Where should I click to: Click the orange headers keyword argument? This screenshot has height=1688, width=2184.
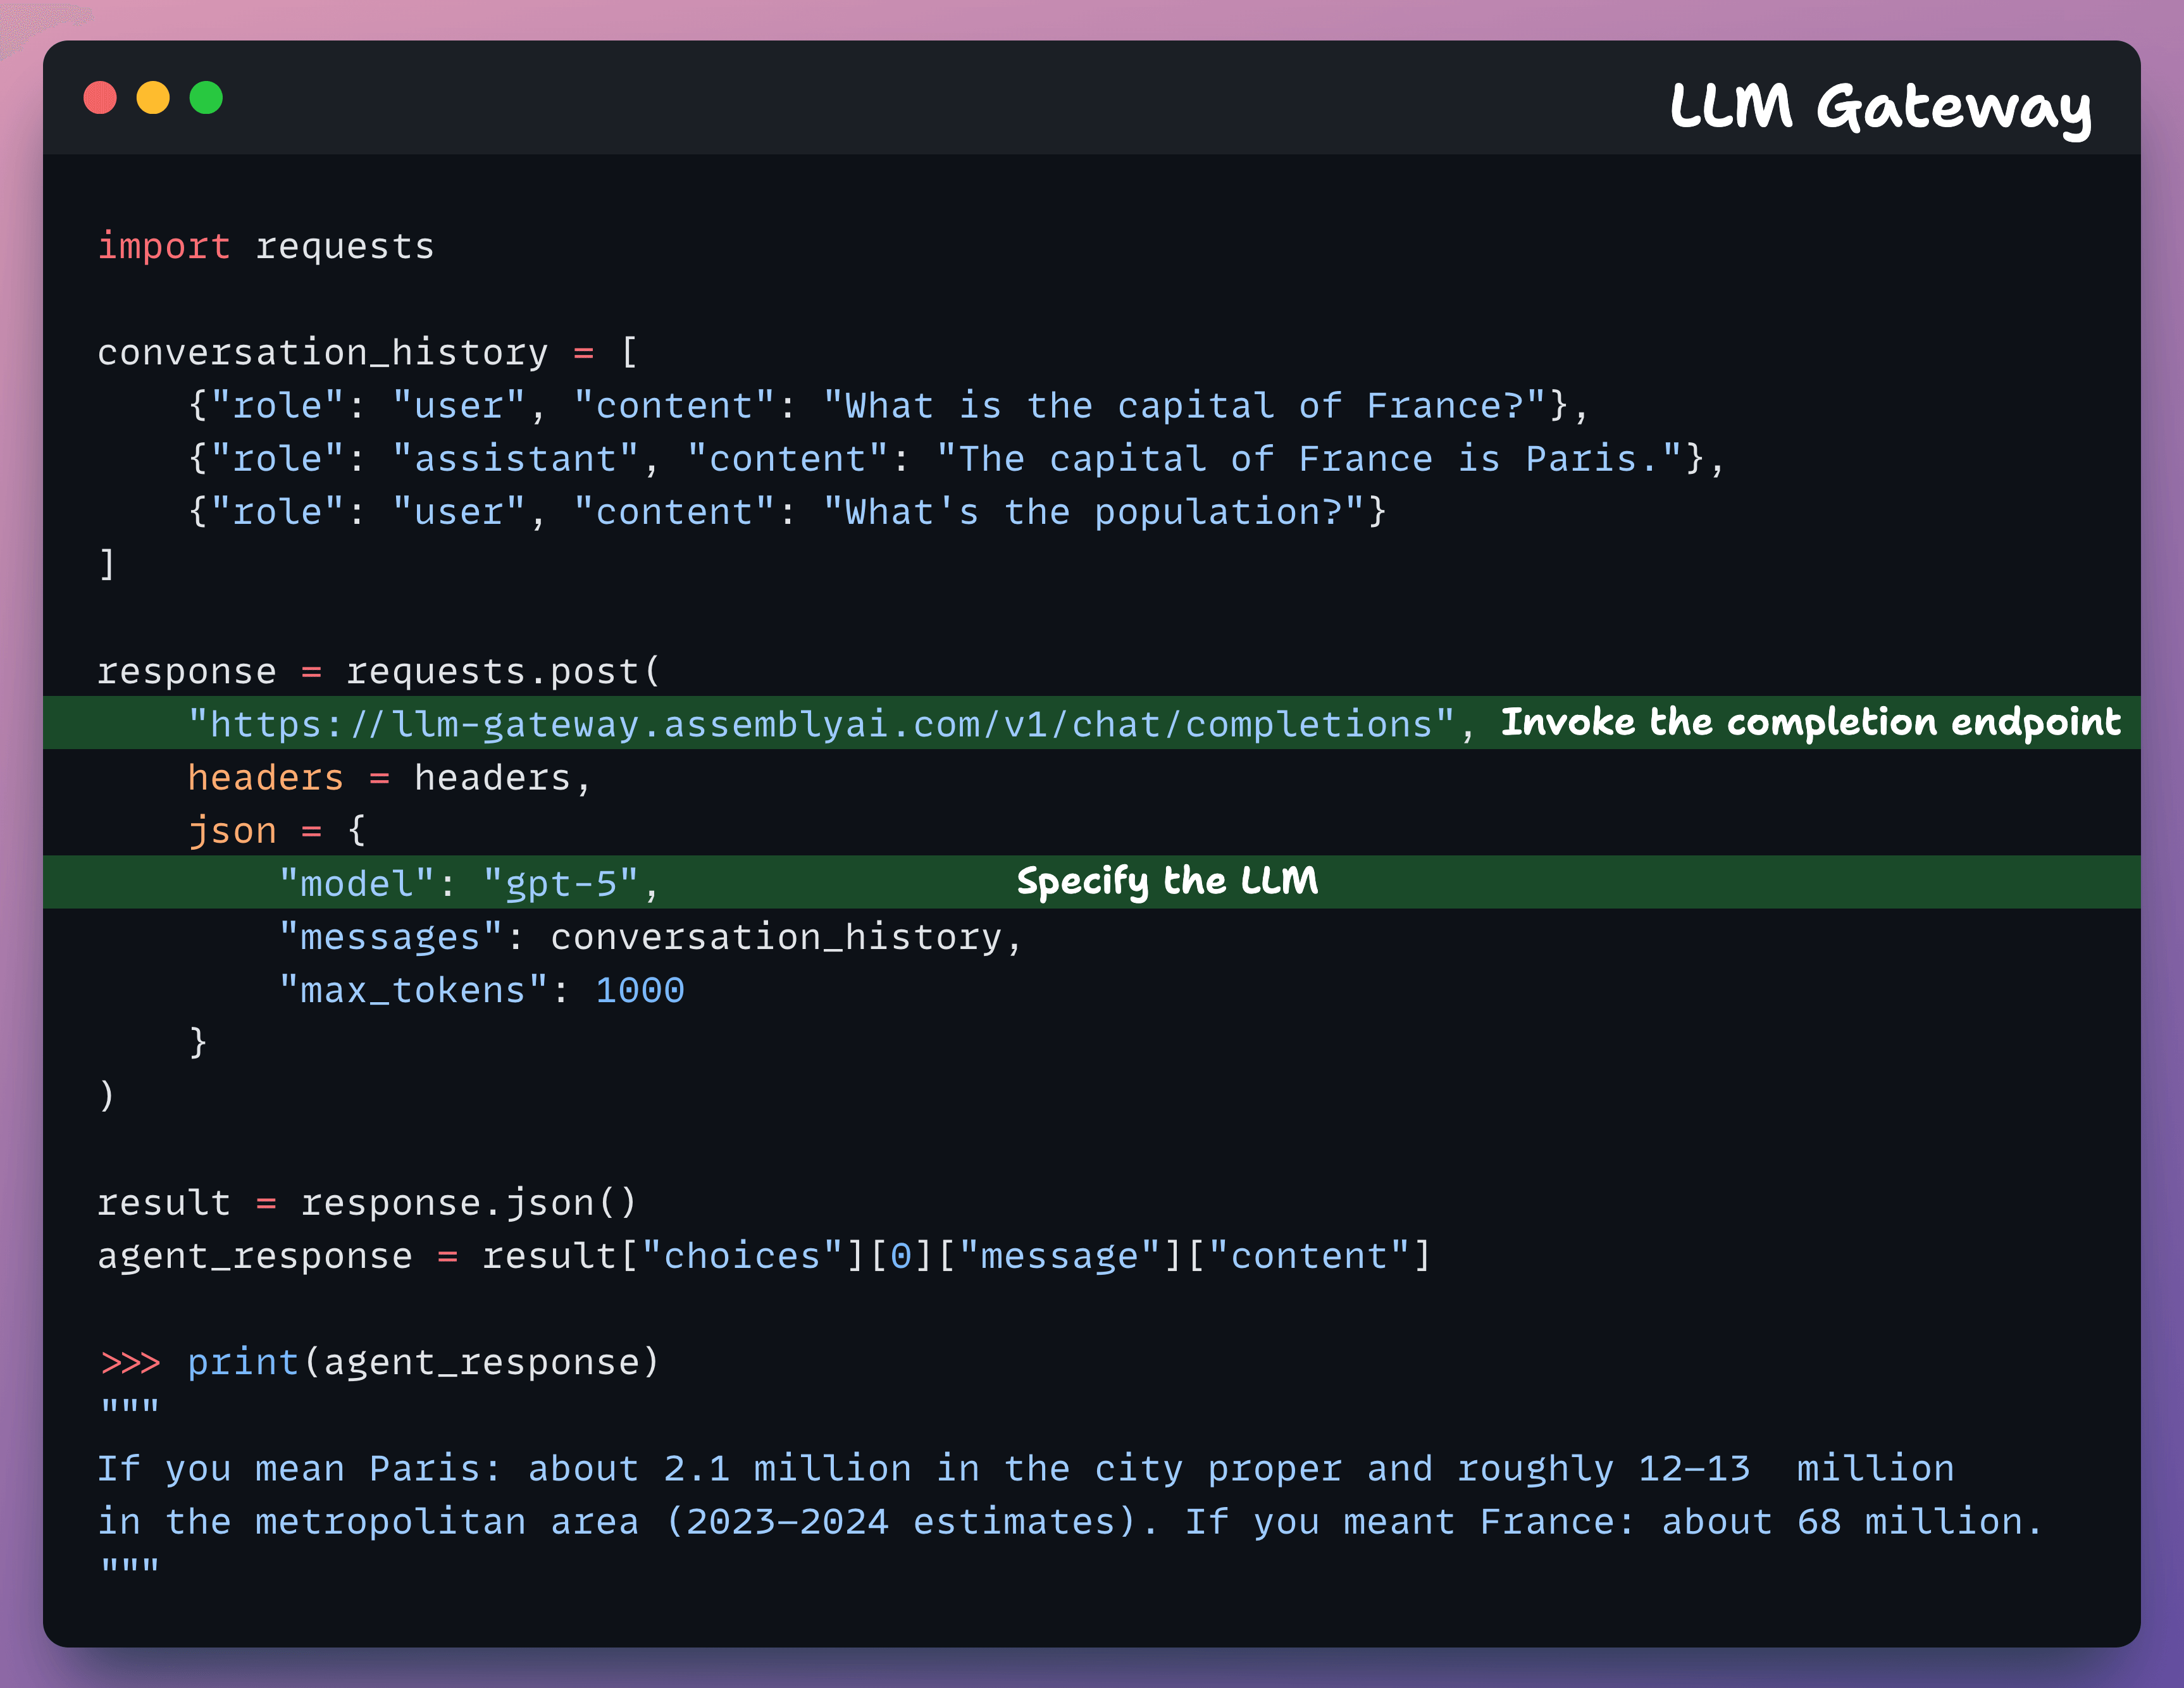pyautogui.click(x=265, y=778)
